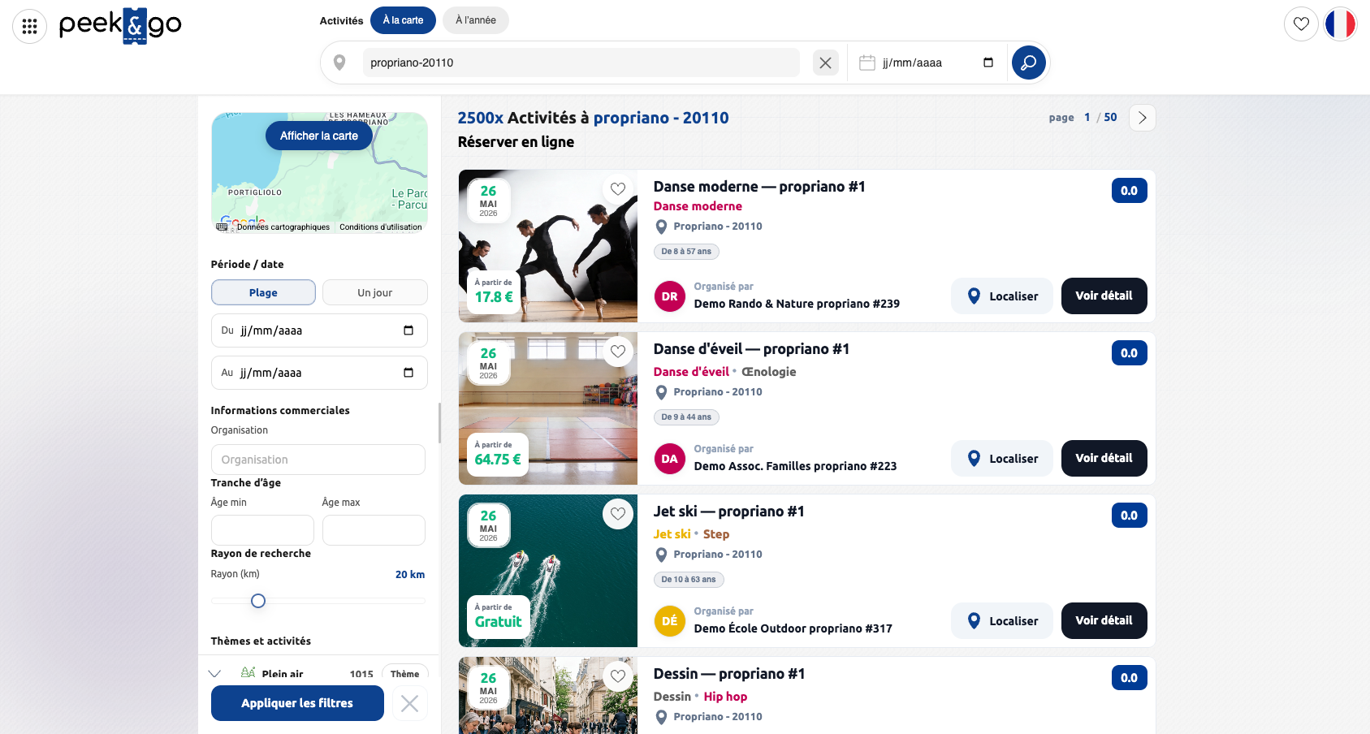The width and height of the screenshot is (1370, 734).
Task: Click the pink Danse moderne category link
Action: 698,206
